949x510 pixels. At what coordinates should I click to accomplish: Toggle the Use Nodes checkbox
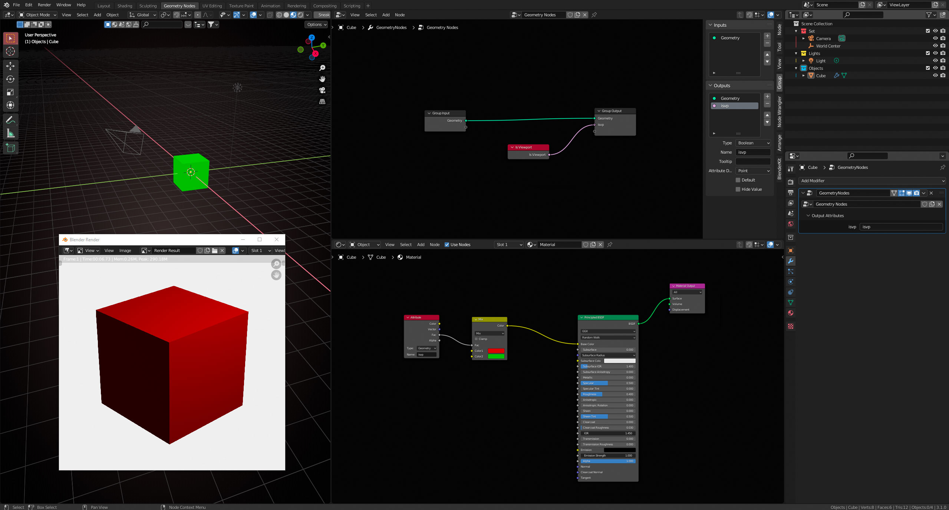[x=447, y=245]
